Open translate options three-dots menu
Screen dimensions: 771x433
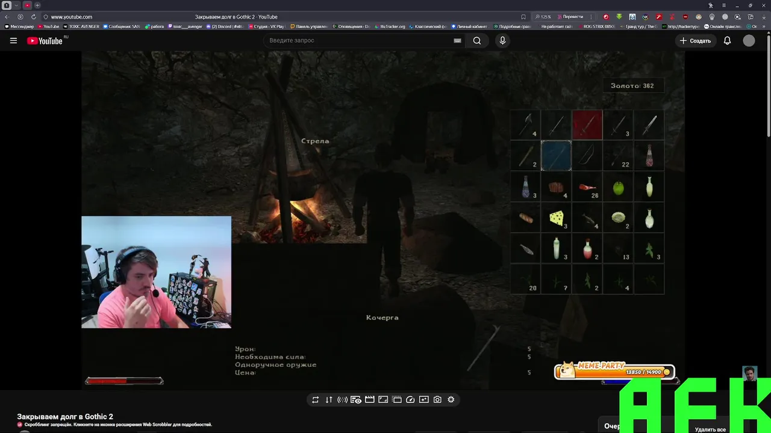(x=591, y=17)
